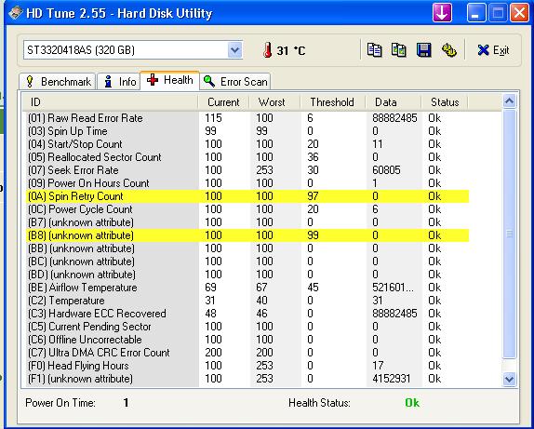Sort by the ID column header

(110, 102)
